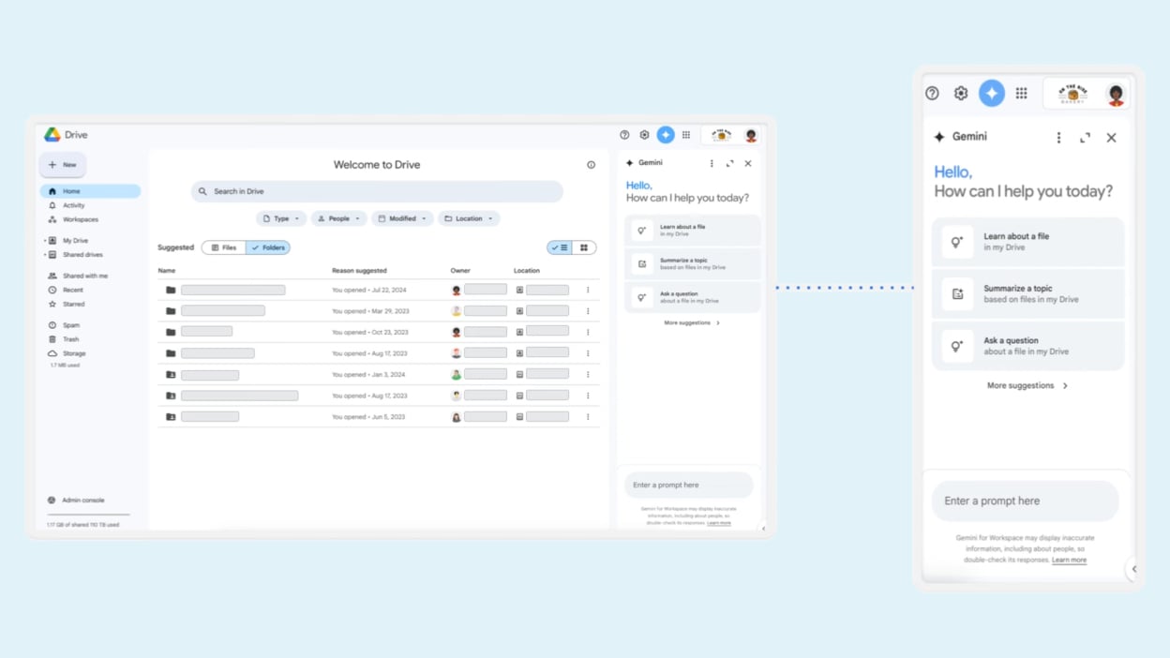This screenshot has height=658, width=1170.
Task: Click the Storage usage bar in sidebar bottom
Action: [88, 515]
